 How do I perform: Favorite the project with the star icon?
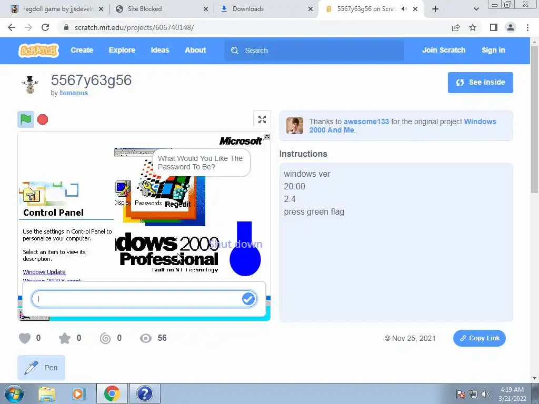tap(65, 338)
